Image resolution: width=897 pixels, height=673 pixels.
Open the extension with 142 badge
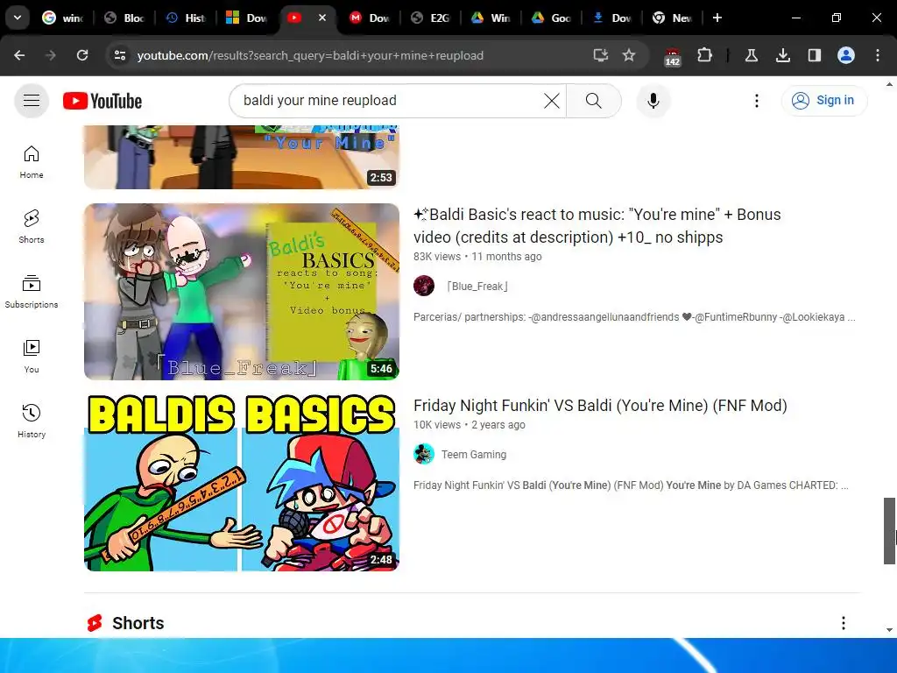tap(673, 57)
